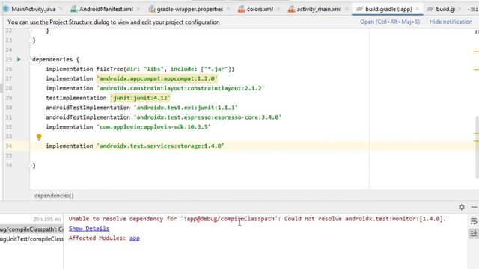Image resolution: width=479 pixels, height=269 pixels.
Task: Show hidden tabs dropdown list
Action: tap(472, 10)
